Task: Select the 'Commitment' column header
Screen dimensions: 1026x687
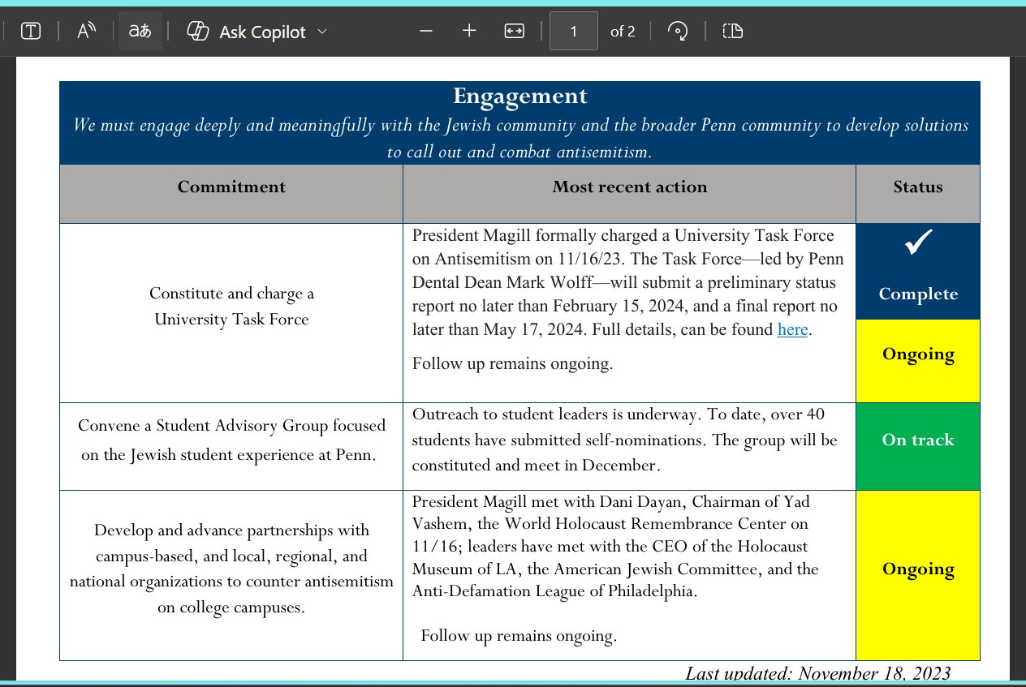Action: click(231, 187)
